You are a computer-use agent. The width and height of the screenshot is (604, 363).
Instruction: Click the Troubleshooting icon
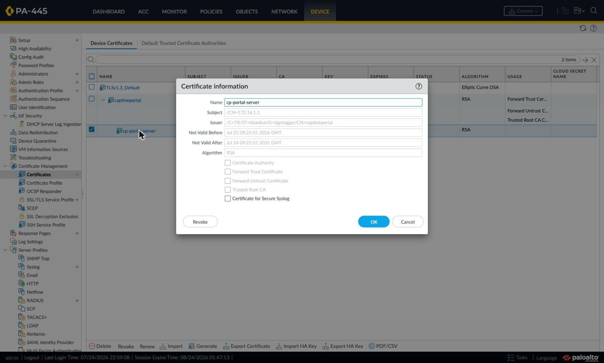(x=13, y=158)
